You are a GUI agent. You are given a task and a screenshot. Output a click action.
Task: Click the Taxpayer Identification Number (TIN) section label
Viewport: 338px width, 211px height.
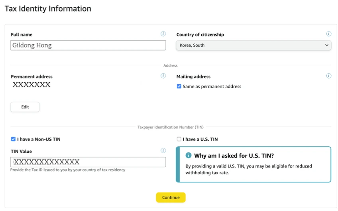(171, 127)
